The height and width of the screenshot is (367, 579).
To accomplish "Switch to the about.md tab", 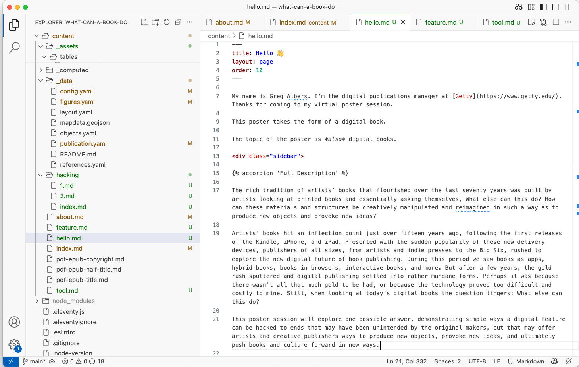I will pos(232,22).
